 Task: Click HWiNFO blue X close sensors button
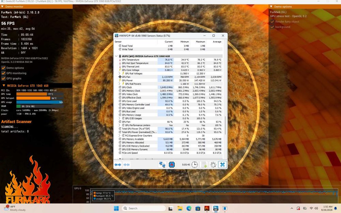click(x=222, y=165)
